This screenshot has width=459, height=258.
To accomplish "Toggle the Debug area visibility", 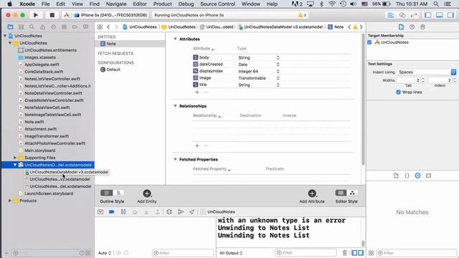I will [x=439, y=15].
